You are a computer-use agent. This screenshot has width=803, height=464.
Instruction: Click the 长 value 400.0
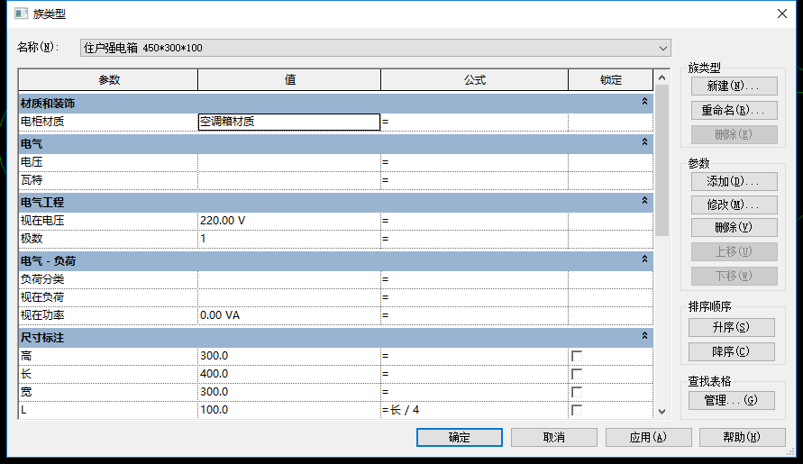point(288,374)
